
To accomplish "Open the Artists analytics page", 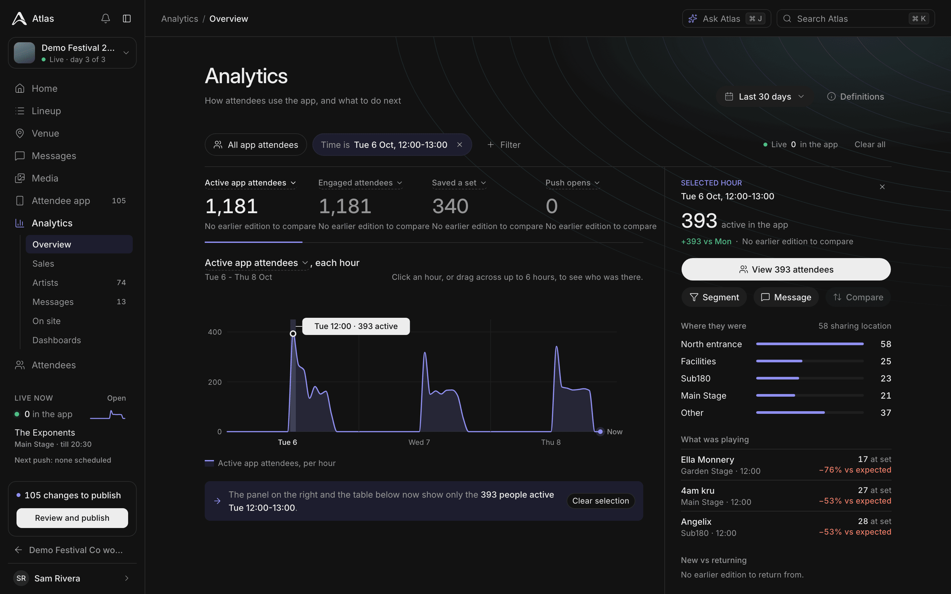I will (79, 283).
